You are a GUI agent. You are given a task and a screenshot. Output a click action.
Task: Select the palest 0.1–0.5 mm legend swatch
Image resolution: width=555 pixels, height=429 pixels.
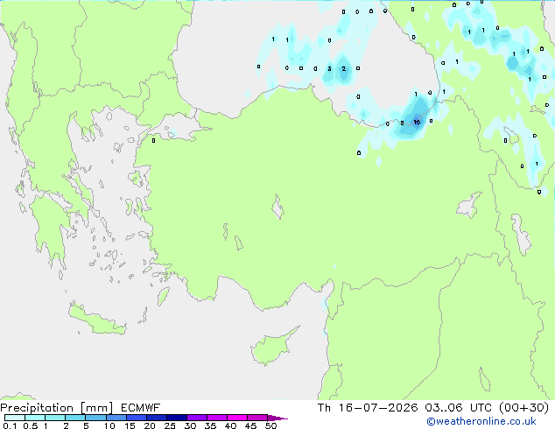(x=15, y=418)
